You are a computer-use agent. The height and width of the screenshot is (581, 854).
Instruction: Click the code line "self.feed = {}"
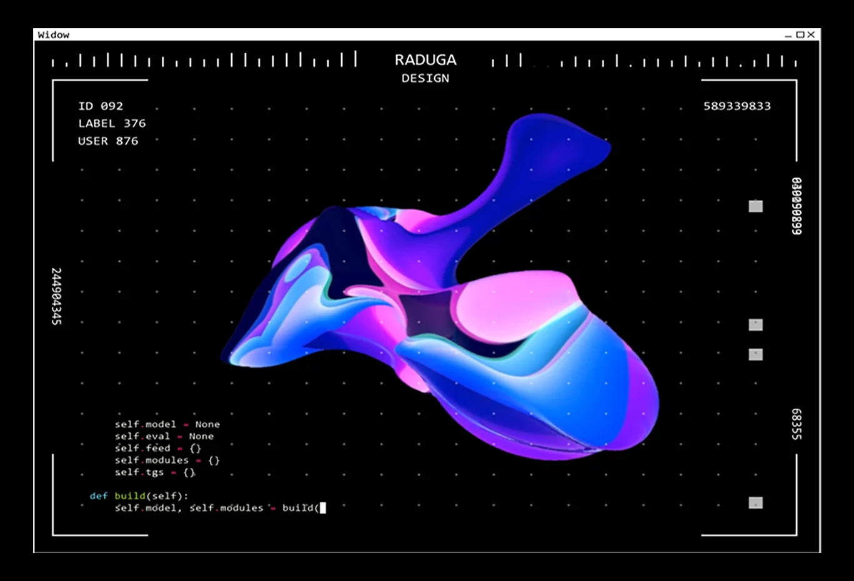point(158,448)
